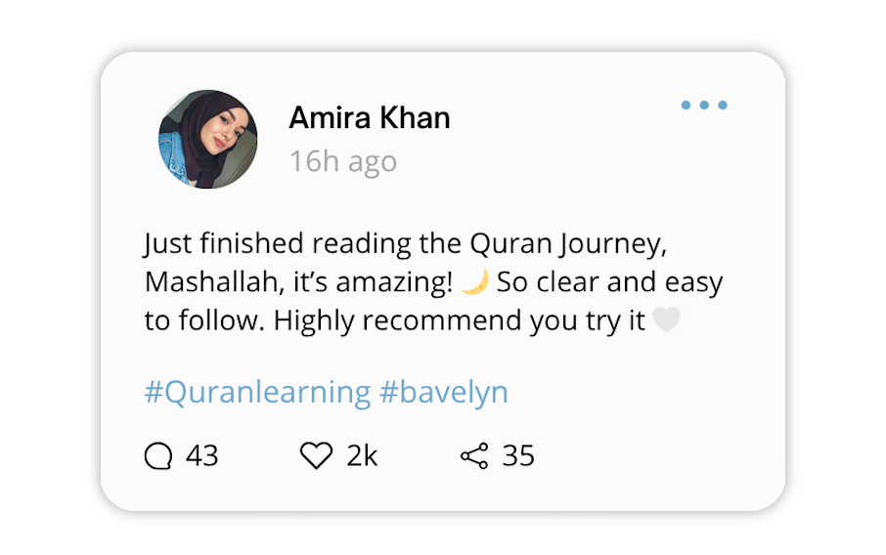
Task: Click the comment count 43
Action: 201,456
